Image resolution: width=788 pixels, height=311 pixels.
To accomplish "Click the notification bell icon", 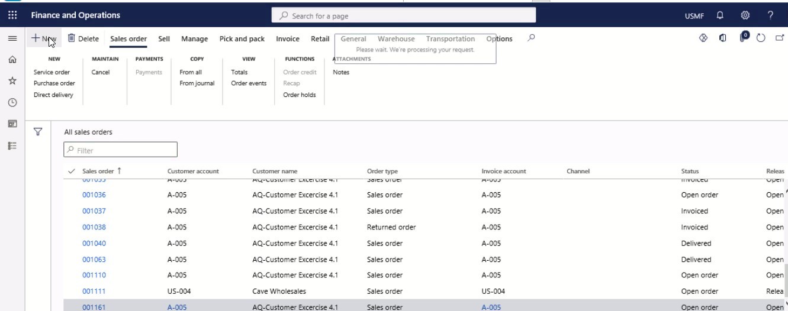I will coord(720,15).
